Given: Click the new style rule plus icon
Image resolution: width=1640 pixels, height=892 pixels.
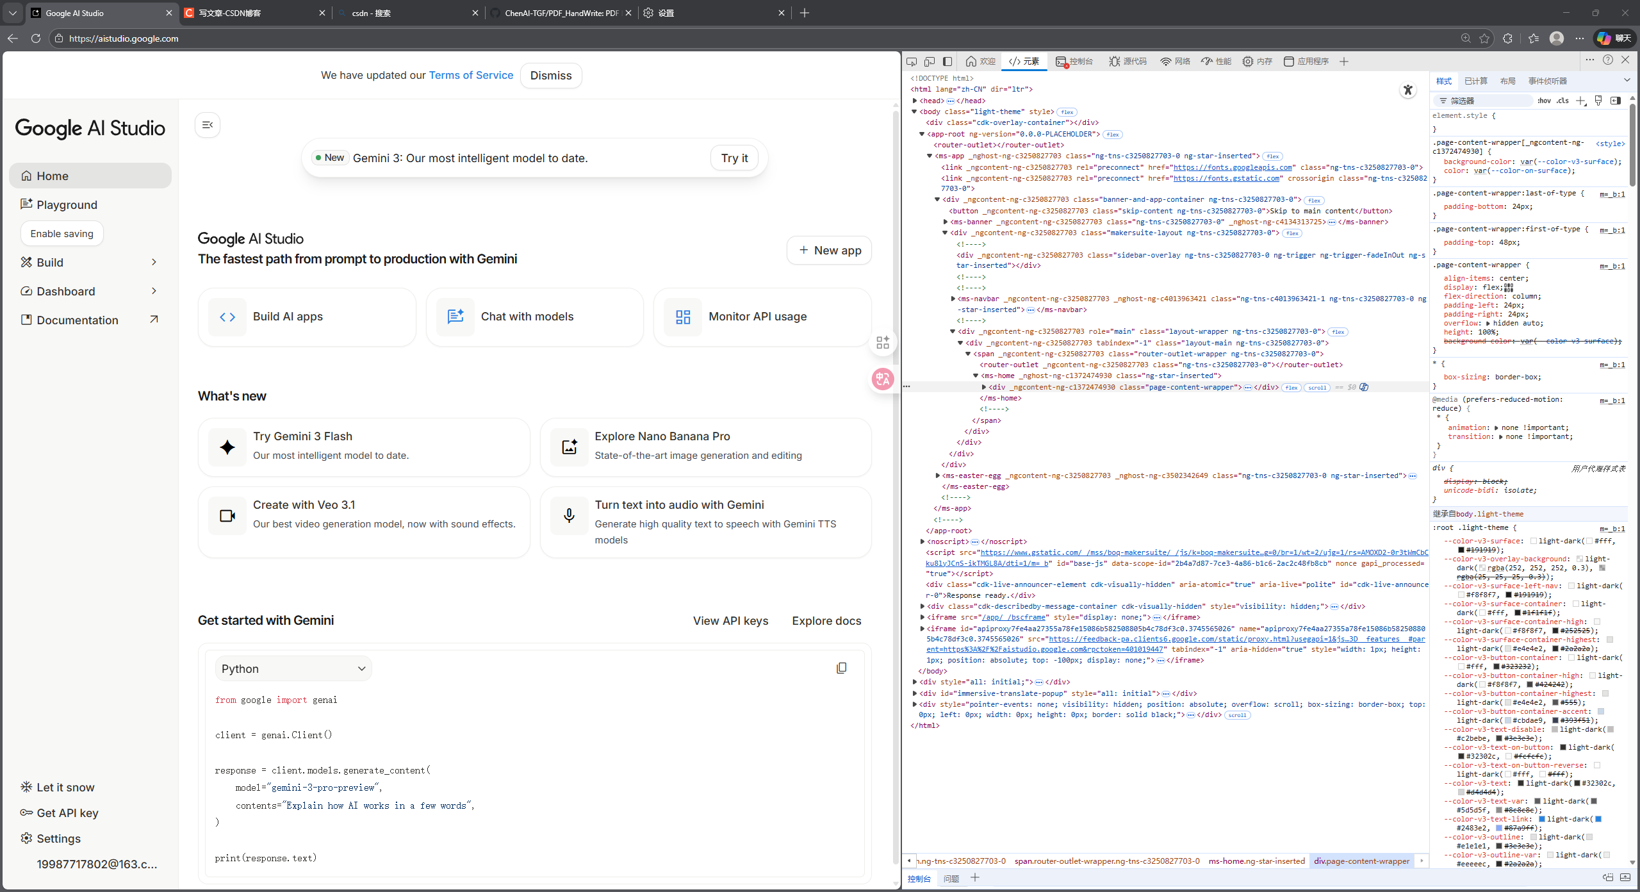Looking at the screenshot, I should coord(1580,101).
